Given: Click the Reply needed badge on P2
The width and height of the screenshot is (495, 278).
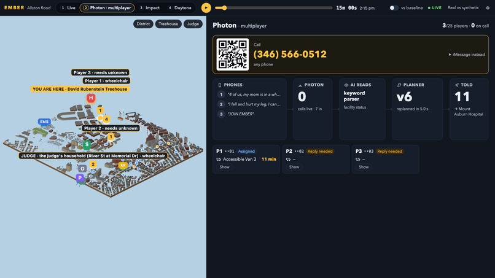Looking at the screenshot, I should point(320,152).
